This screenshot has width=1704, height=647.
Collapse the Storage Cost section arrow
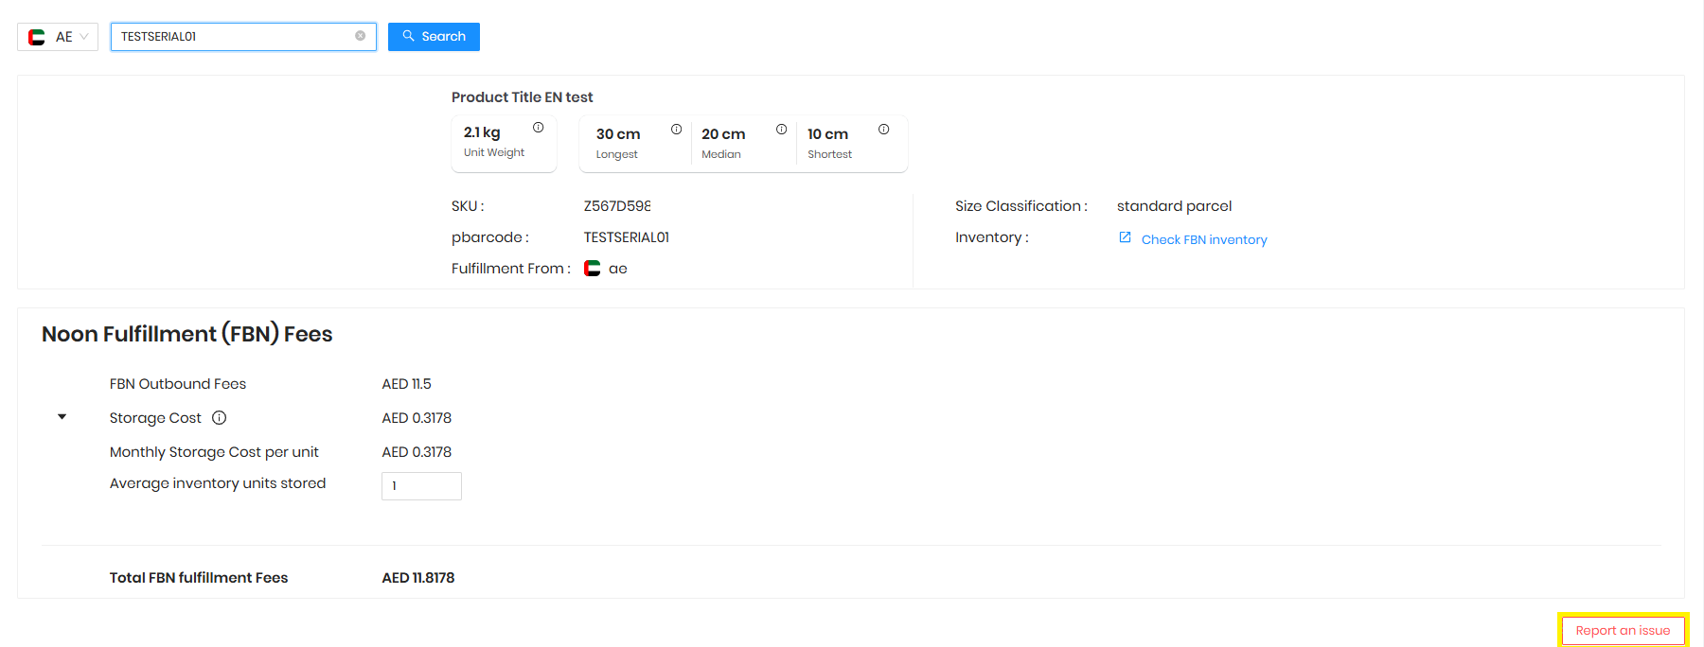coord(62,417)
